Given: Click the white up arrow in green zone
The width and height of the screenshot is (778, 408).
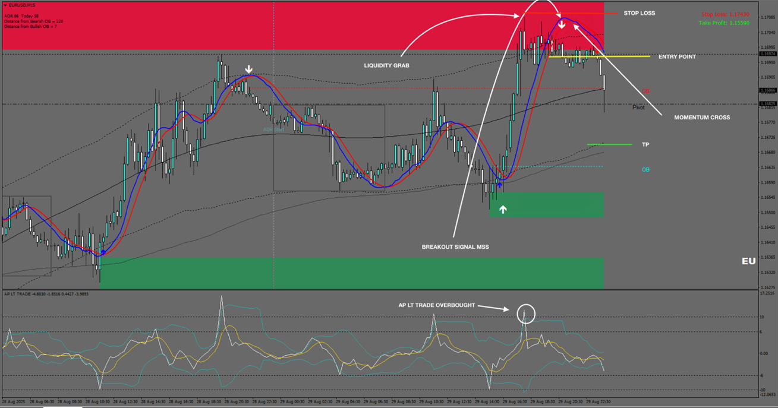Looking at the screenshot, I should click(x=503, y=209).
